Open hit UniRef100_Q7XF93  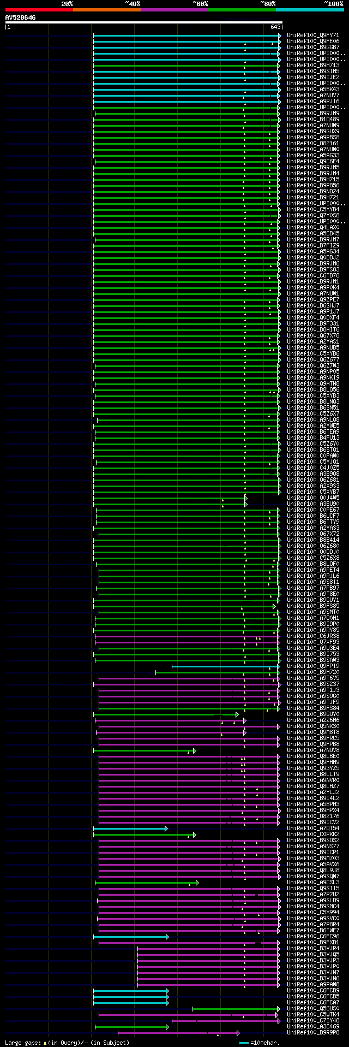click(313, 642)
